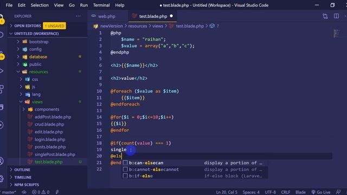The width and height of the screenshot is (347, 195).
Task: Click the UTF-8 encoding indicator
Action: tap(270, 192)
